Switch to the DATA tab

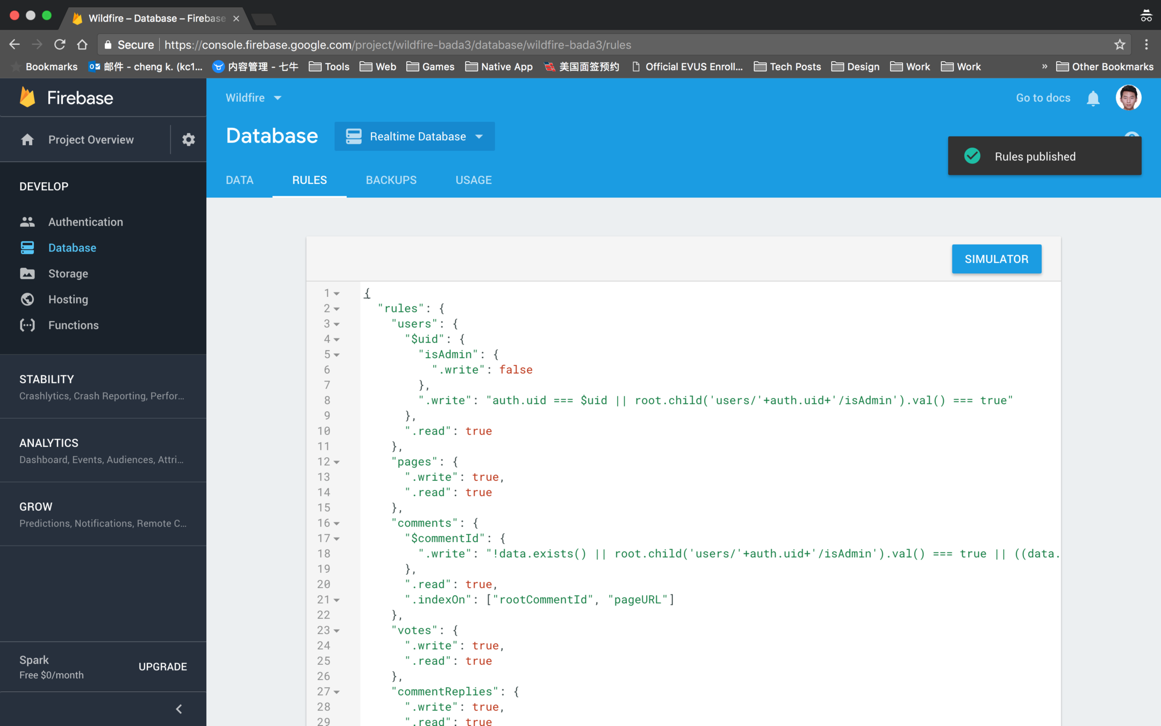pos(239,180)
